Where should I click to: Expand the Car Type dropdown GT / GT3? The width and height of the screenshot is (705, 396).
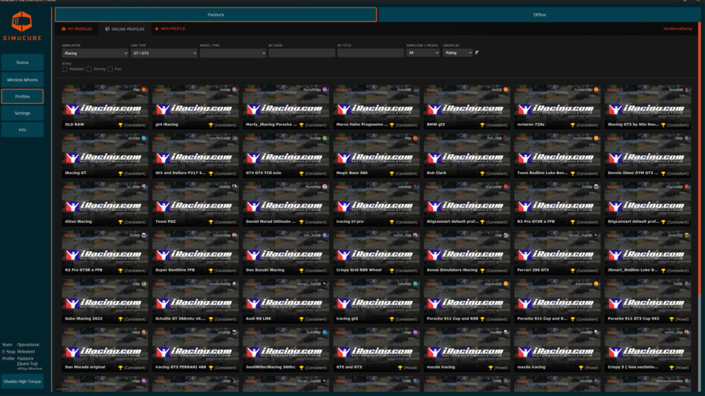pos(163,52)
